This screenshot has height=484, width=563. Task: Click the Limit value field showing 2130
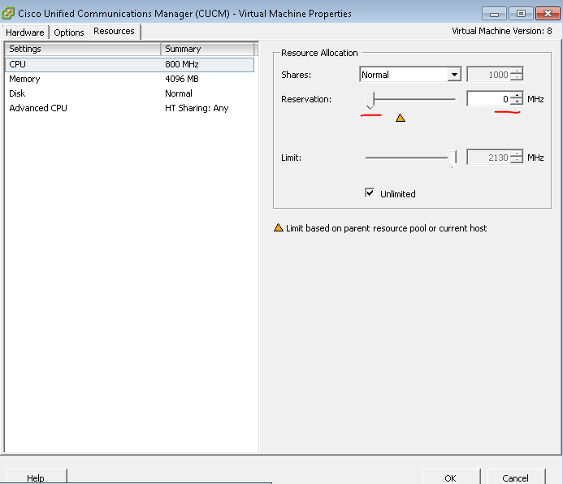tap(488, 158)
